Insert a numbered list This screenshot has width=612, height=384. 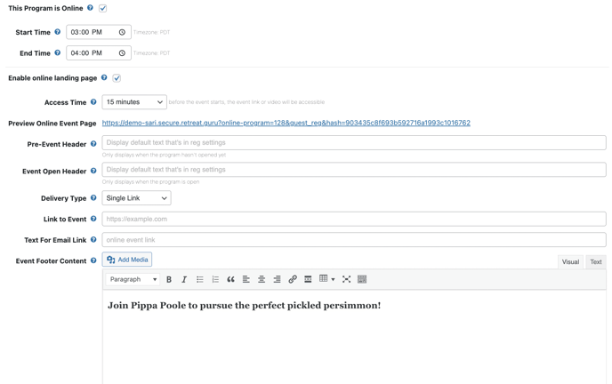215,279
